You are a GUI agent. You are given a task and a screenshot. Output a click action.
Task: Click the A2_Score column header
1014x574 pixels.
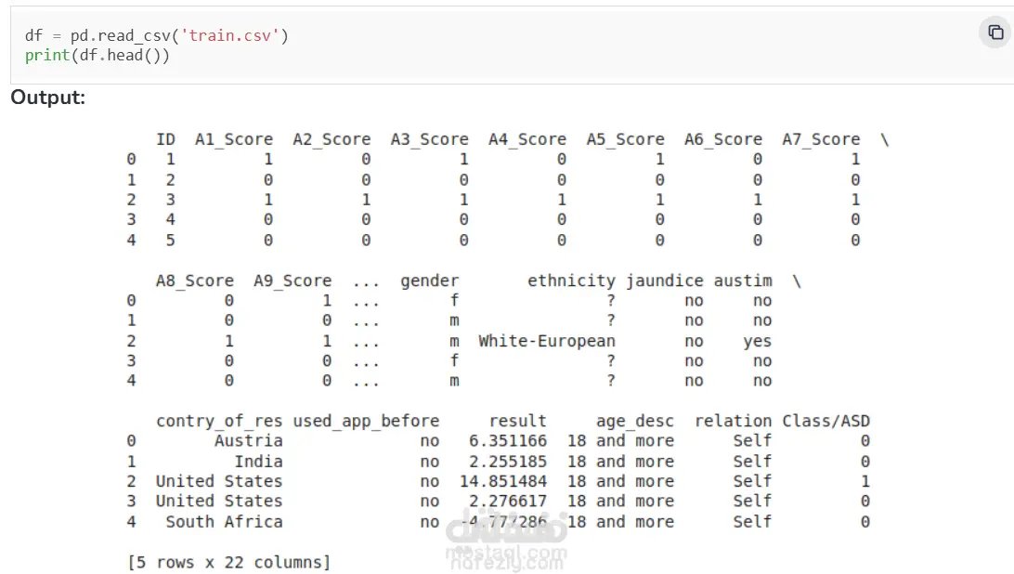(x=331, y=139)
